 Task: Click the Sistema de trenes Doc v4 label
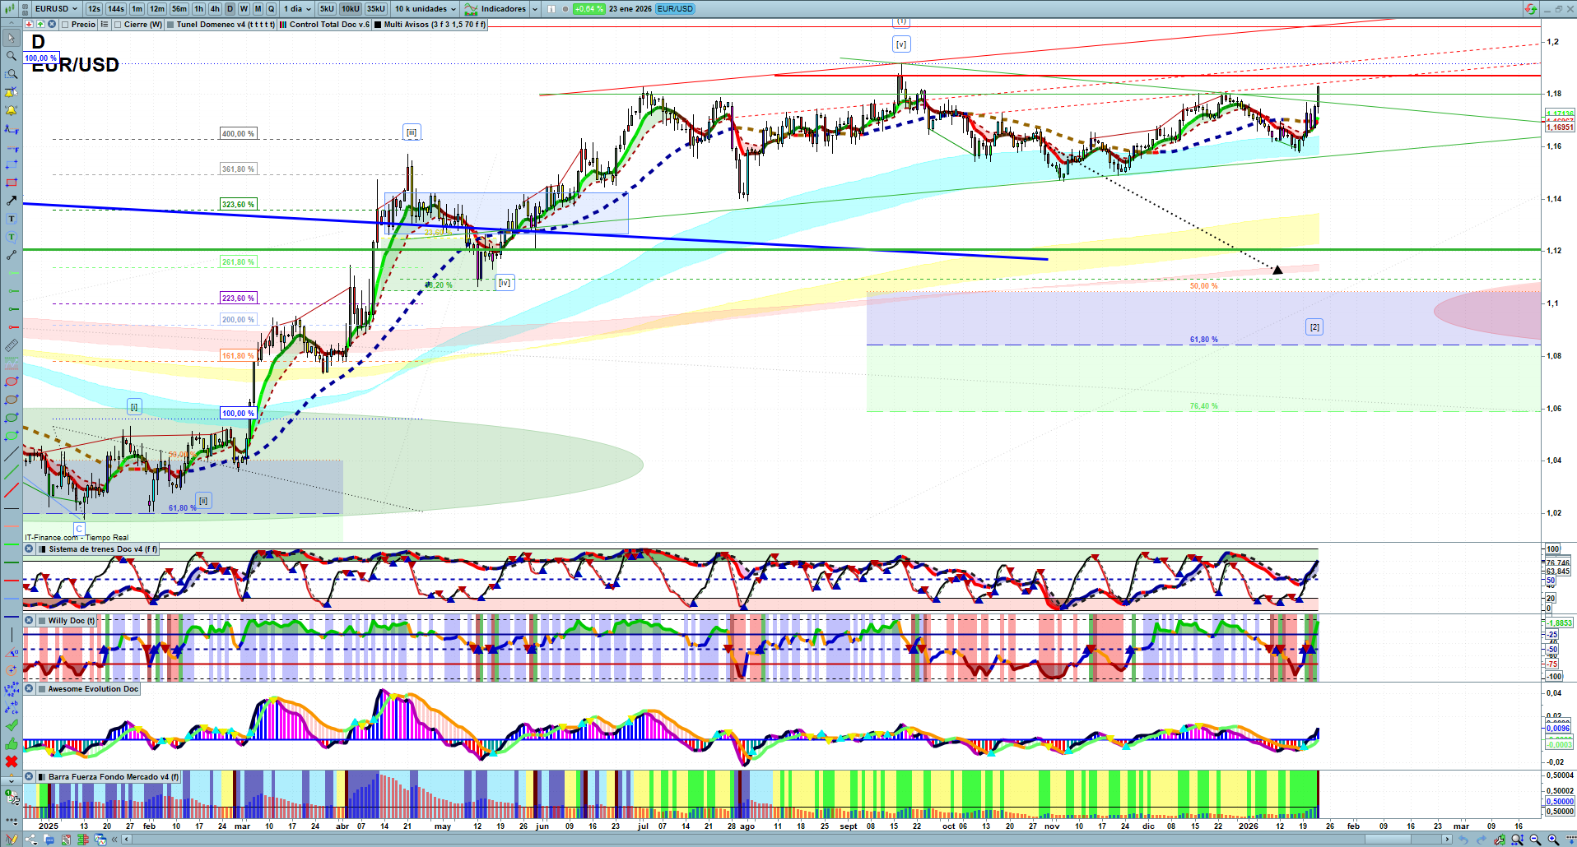pos(103,549)
